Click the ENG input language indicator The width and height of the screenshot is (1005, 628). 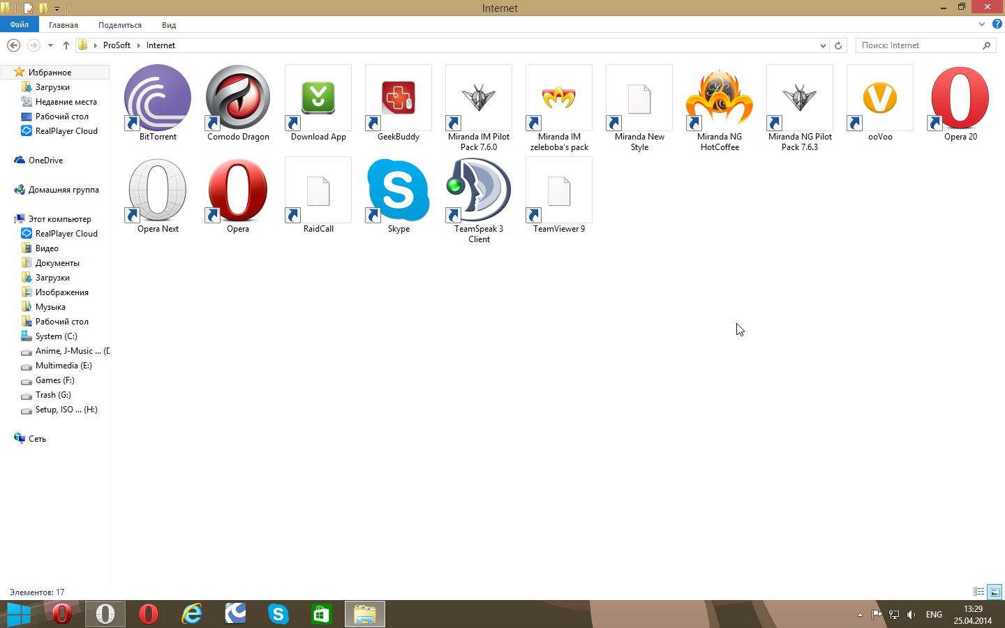(x=934, y=615)
